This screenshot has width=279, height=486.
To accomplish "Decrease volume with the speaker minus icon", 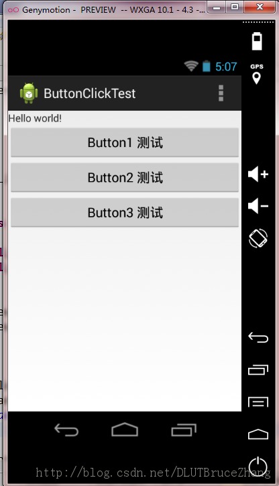I will coord(258,206).
